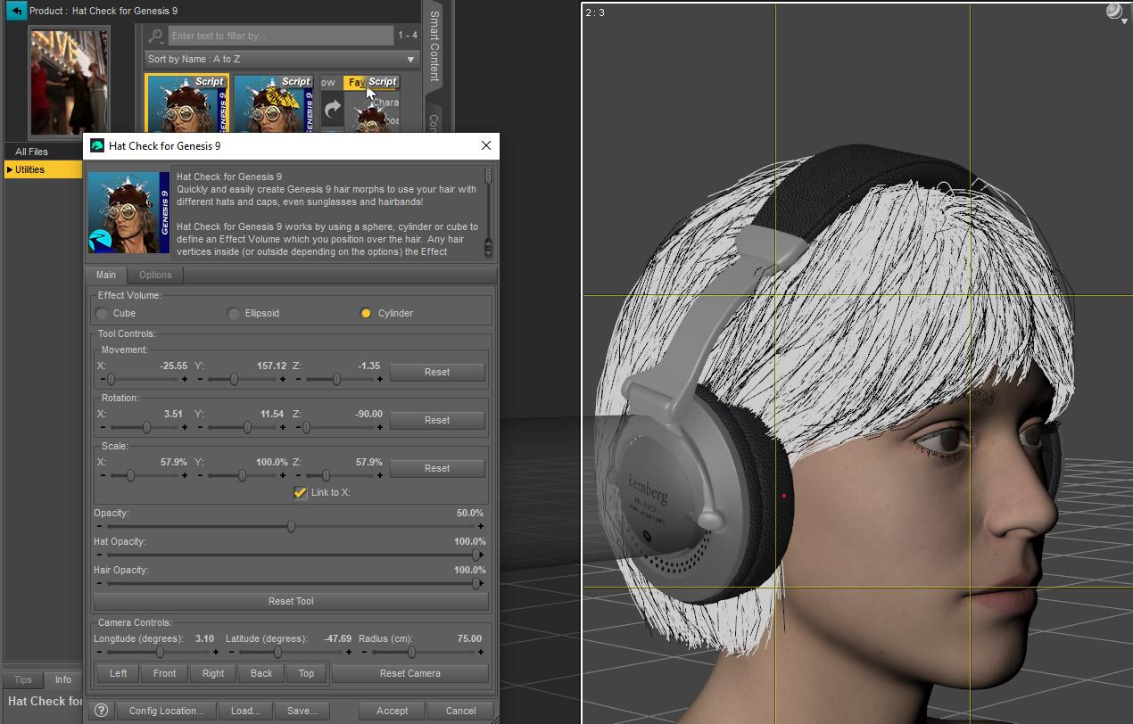Screen dimensions: 1133x724
Task: Increase Opacity with its plus icon
Action: click(x=483, y=526)
